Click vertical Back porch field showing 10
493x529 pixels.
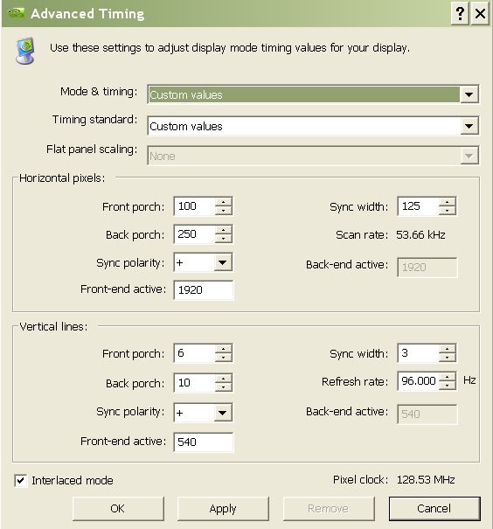tap(195, 383)
